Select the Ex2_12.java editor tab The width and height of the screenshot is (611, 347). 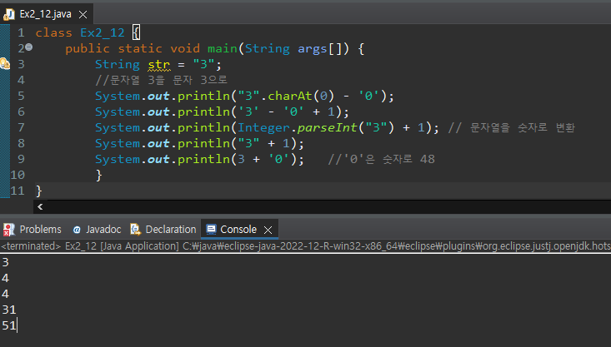click(46, 14)
